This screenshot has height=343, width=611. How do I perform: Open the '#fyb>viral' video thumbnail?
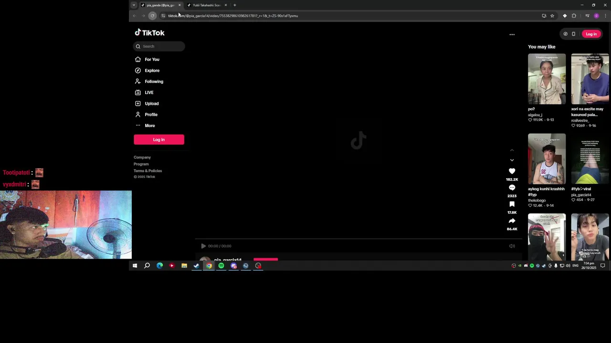click(590, 159)
